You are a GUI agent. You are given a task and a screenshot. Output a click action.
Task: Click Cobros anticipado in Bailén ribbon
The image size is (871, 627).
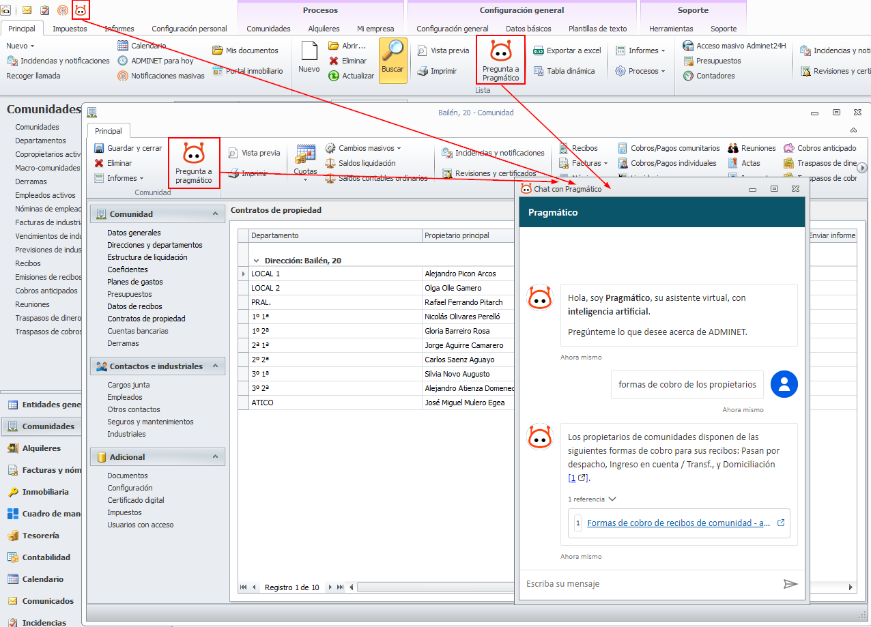coord(820,148)
